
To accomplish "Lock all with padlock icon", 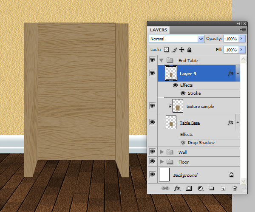I will coord(189,50).
